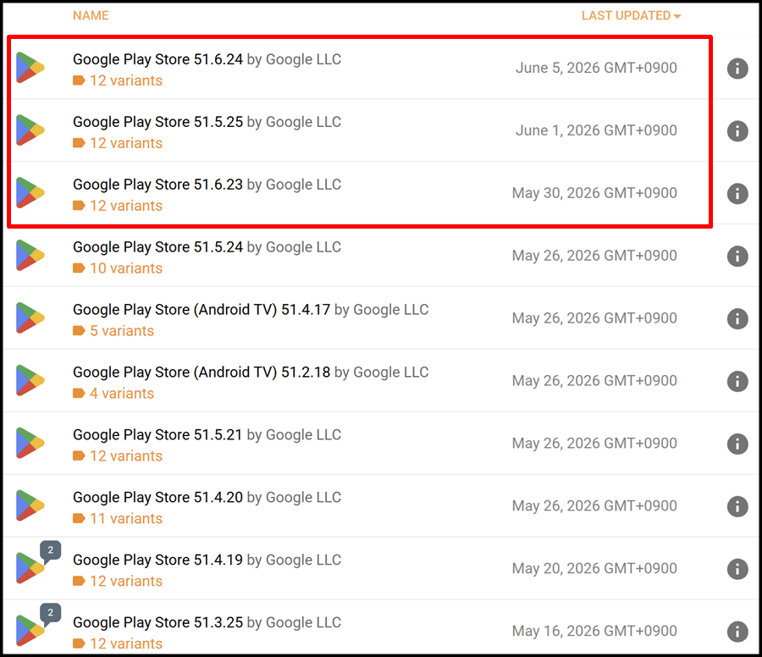Open info for Google Play Store 51.6.23
The image size is (762, 657).
click(737, 193)
